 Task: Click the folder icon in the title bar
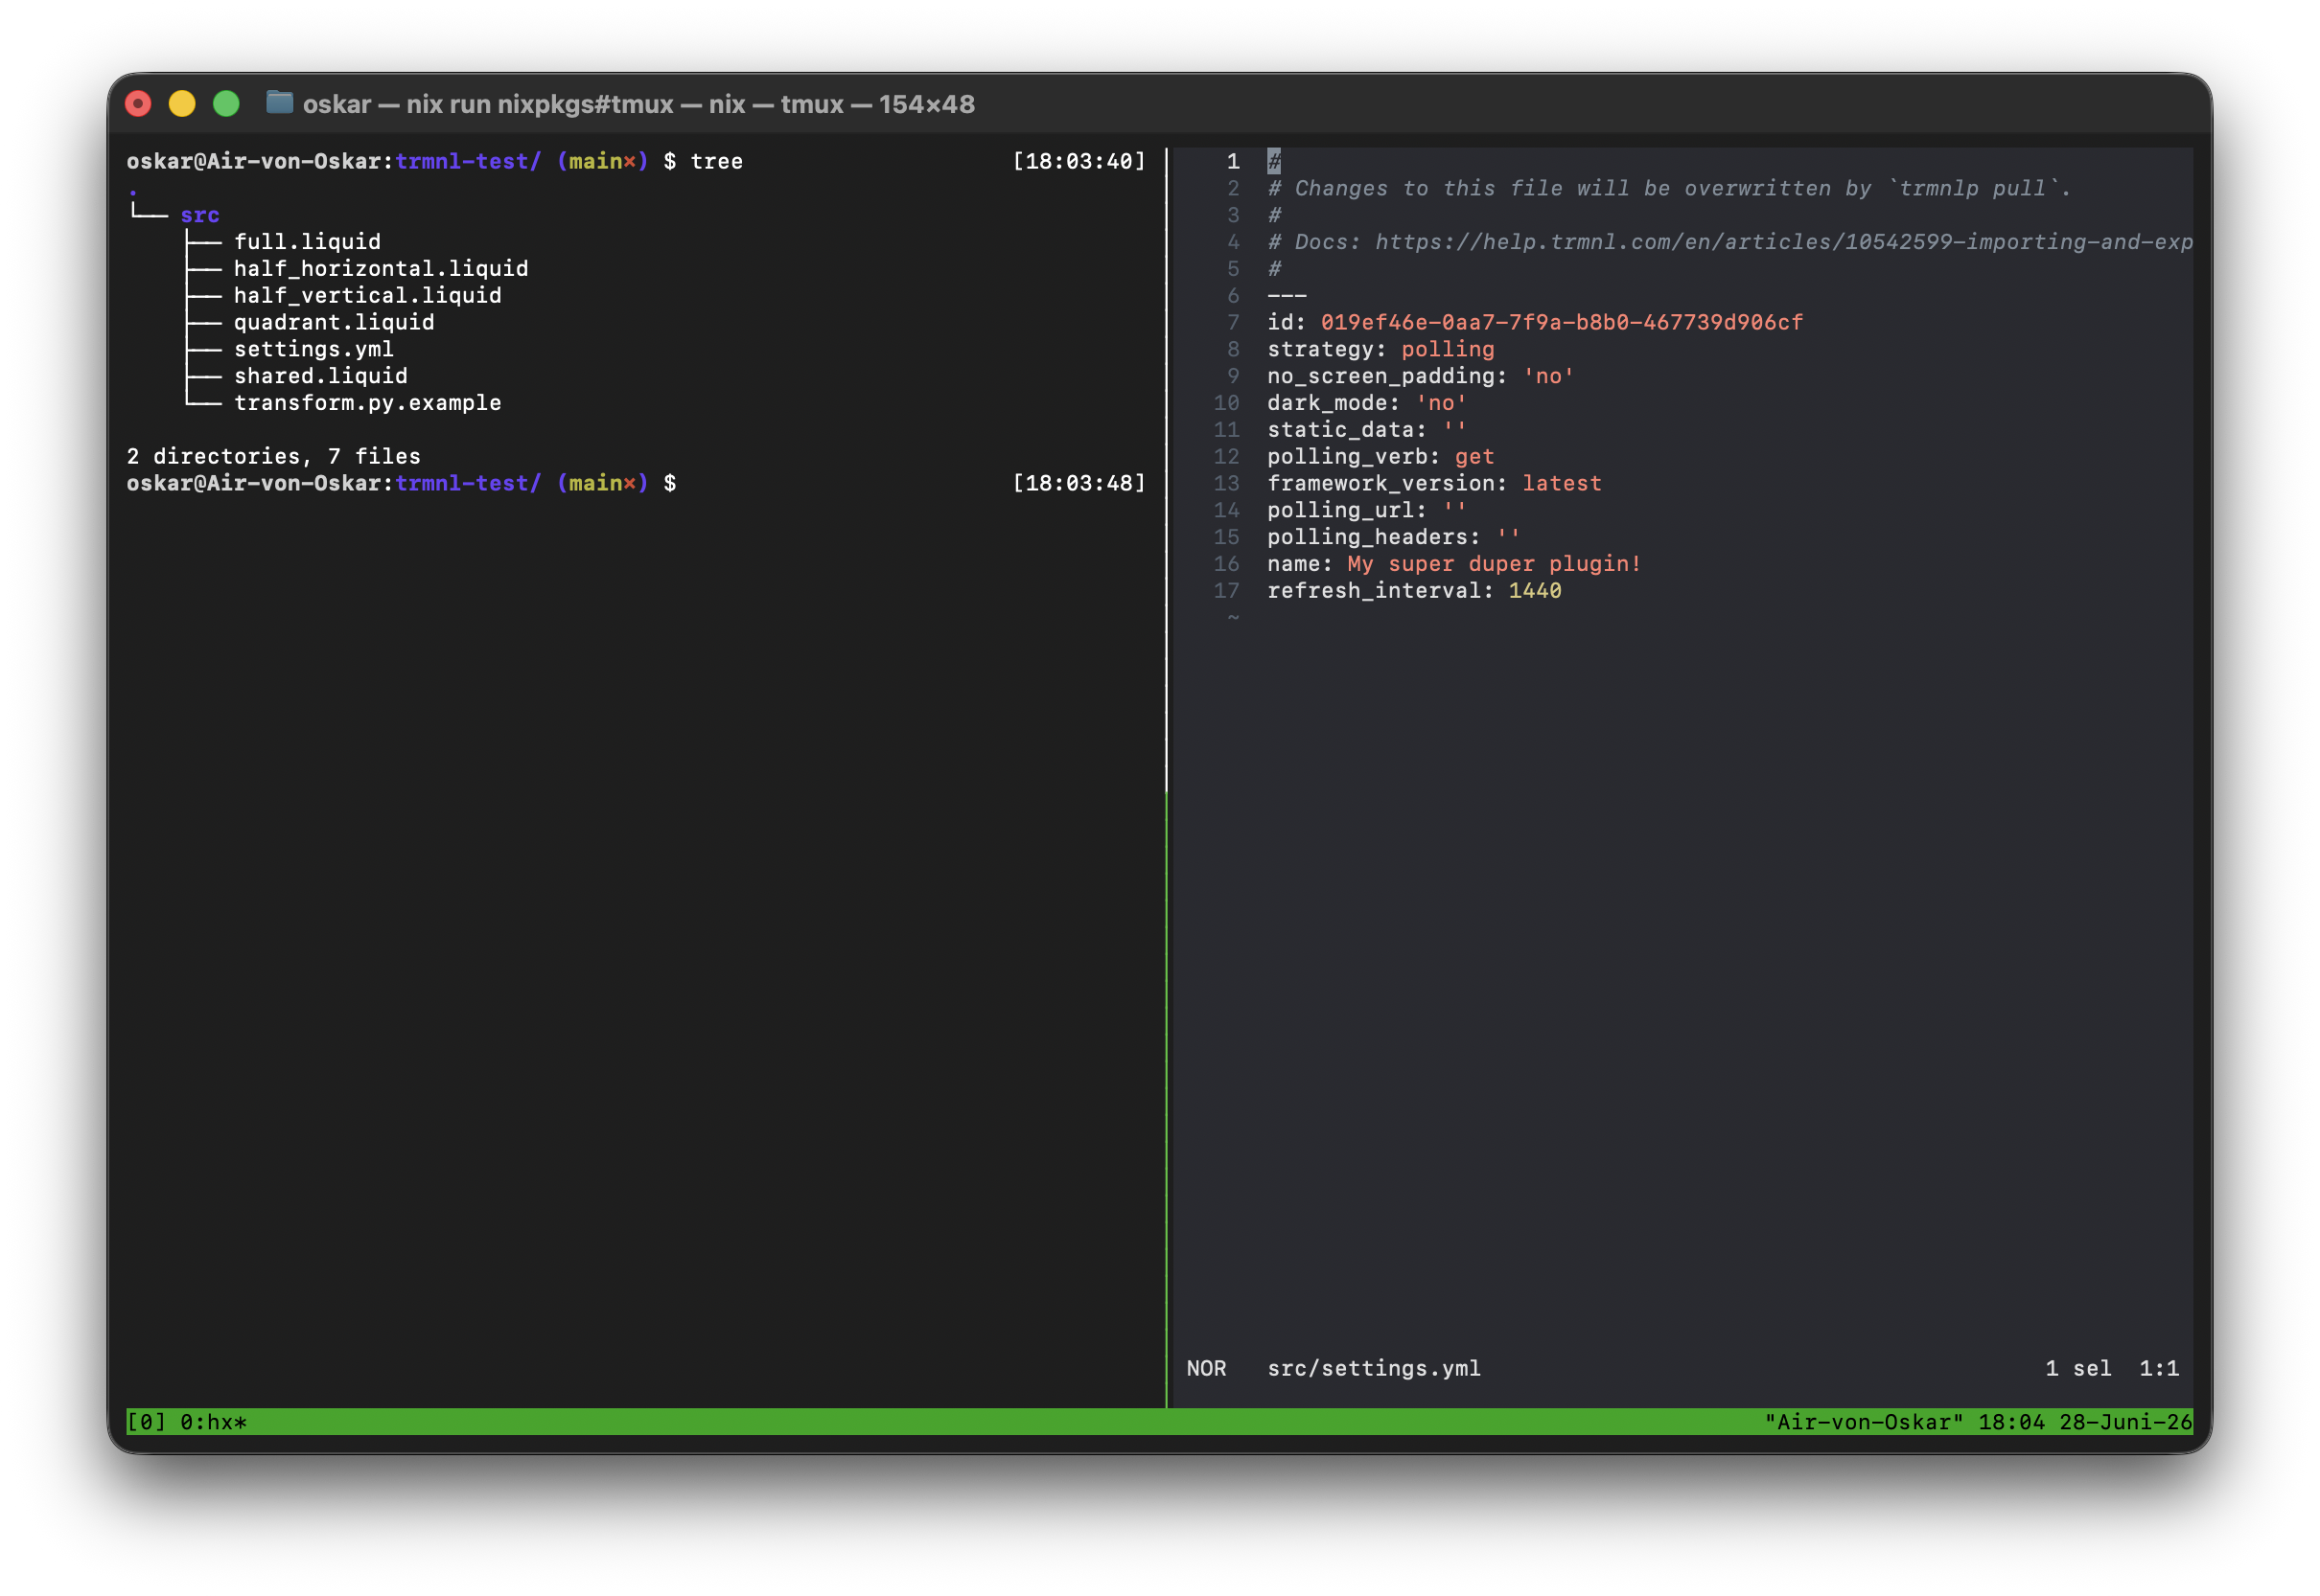click(279, 103)
